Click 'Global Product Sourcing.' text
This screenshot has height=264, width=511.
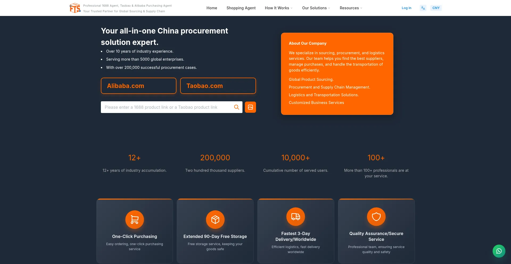pyautogui.click(x=311, y=79)
